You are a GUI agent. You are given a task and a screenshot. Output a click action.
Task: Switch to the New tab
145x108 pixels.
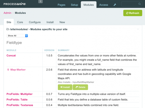(62, 22)
